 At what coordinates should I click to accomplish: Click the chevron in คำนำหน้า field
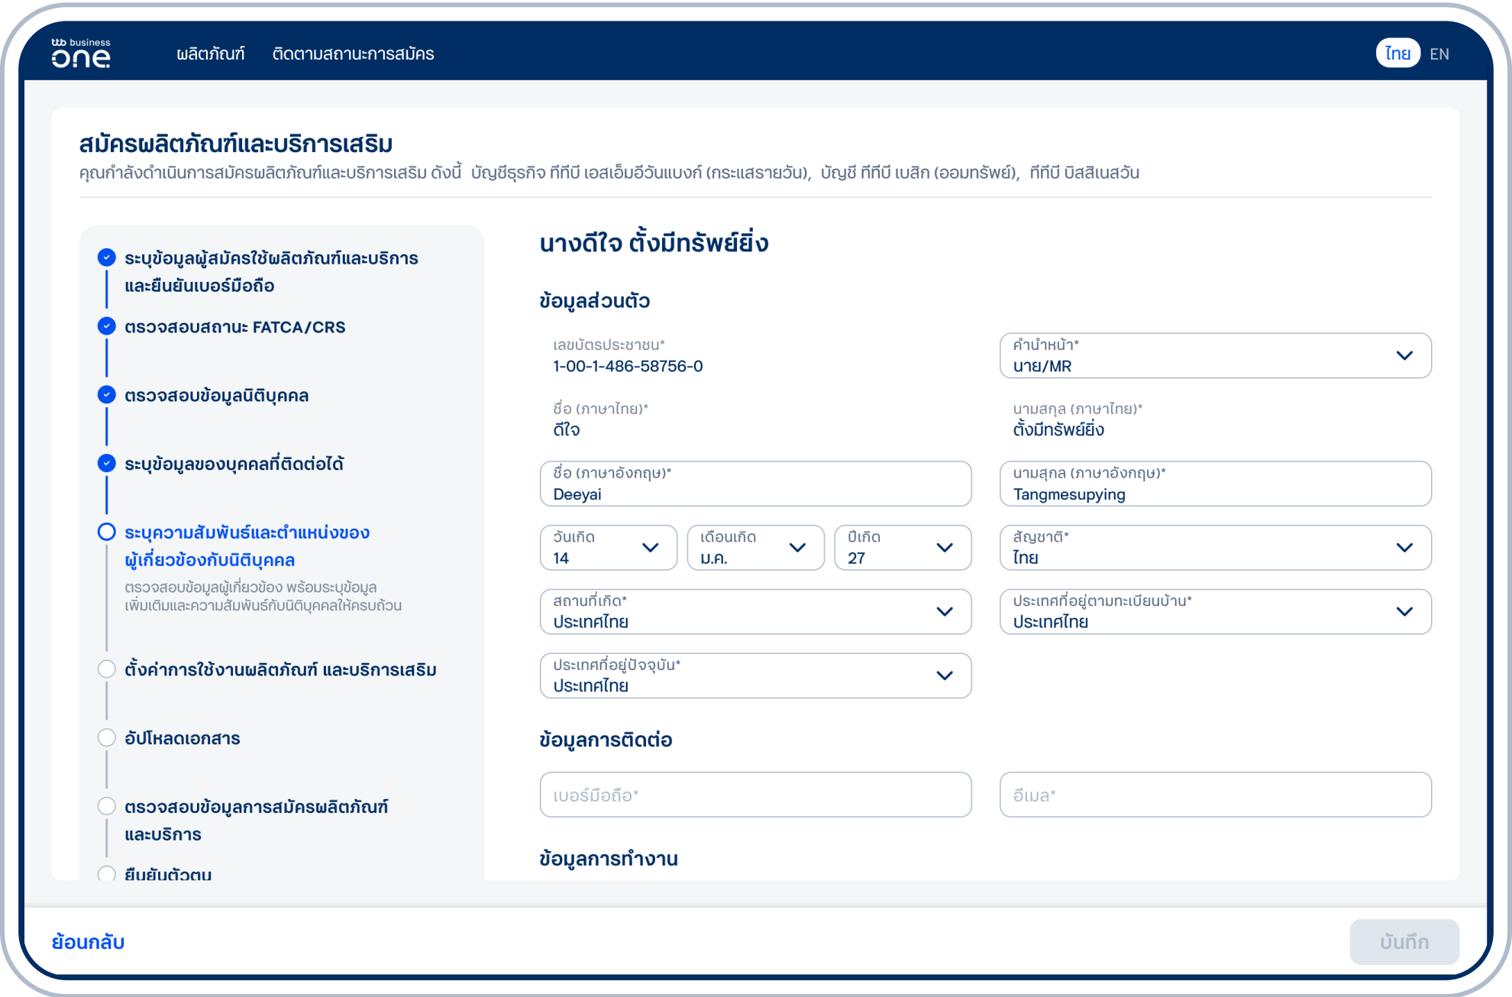1404,356
